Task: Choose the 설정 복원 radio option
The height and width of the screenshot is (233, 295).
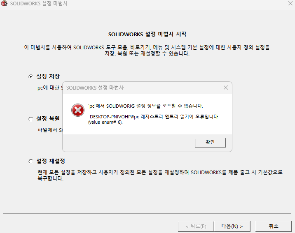Action: [31, 119]
